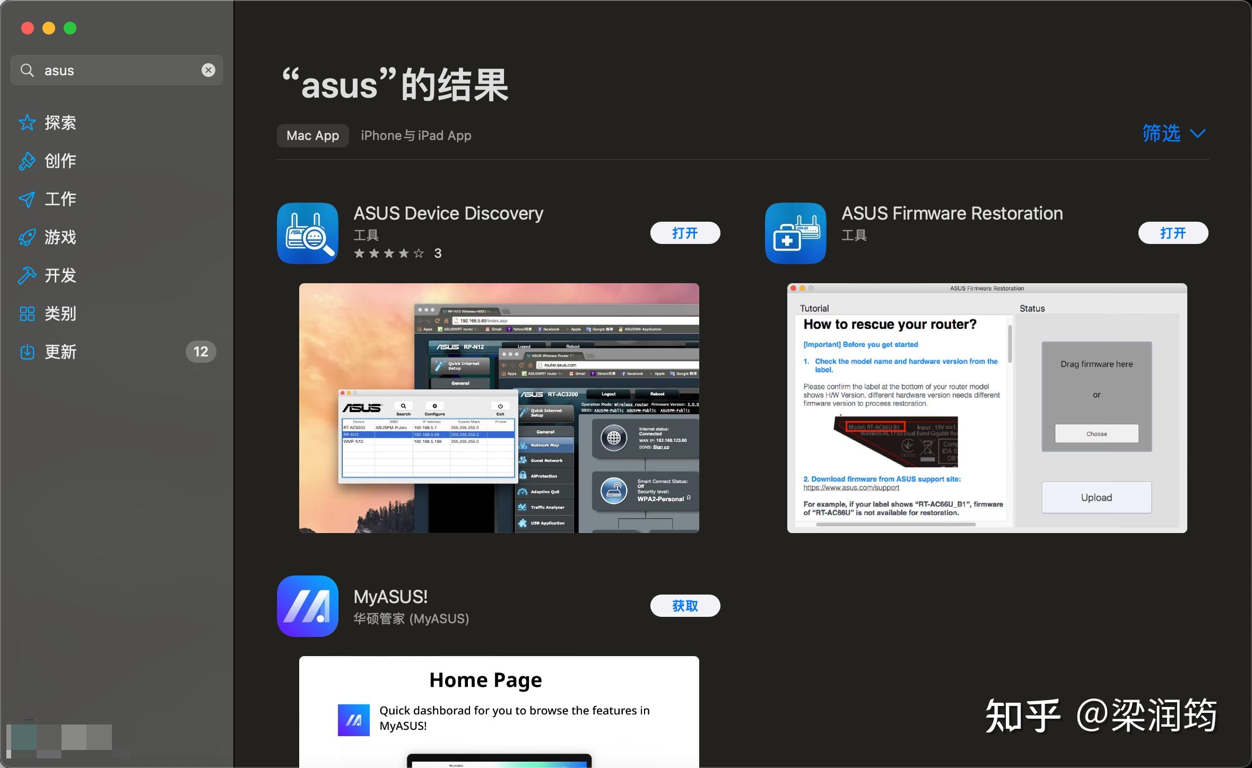Click the star rating under ASUS Device Discovery
The height and width of the screenshot is (768, 1252).
tap(388, 253)
